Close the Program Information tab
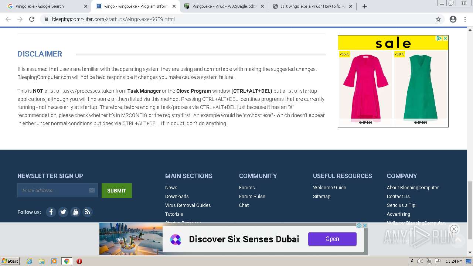The width and height of the screenshot is (473, 266). pos(174,6)
